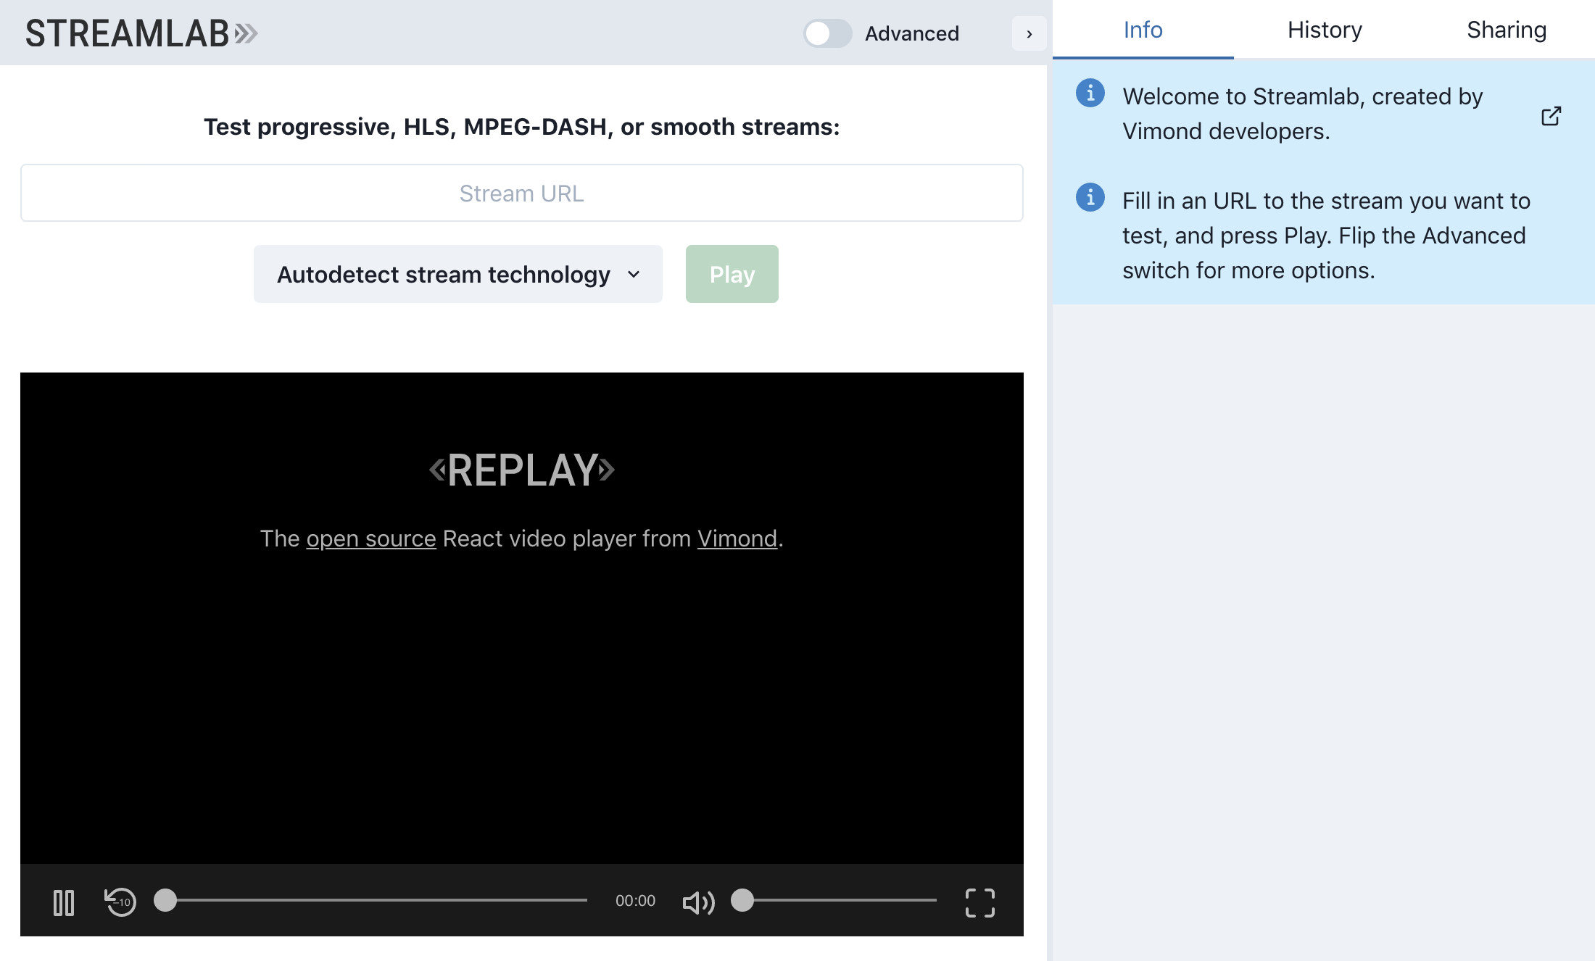The width and height of the screenshot is (1595, 961).
Task: Click the REPLAY logo in the video
Action: pyautogui.click(x=521, y=470)
